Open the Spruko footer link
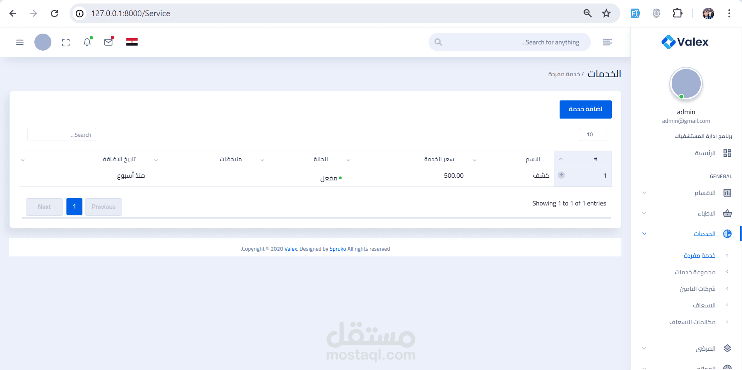This screenshot has height=370, width=742. click(x=338, y=249)
